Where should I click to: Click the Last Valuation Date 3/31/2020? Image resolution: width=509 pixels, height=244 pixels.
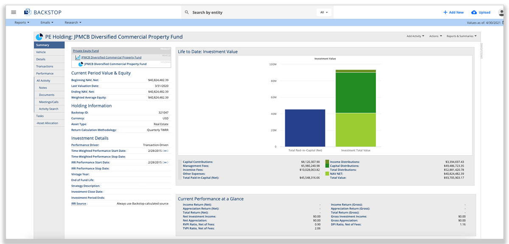click(162, 86)
